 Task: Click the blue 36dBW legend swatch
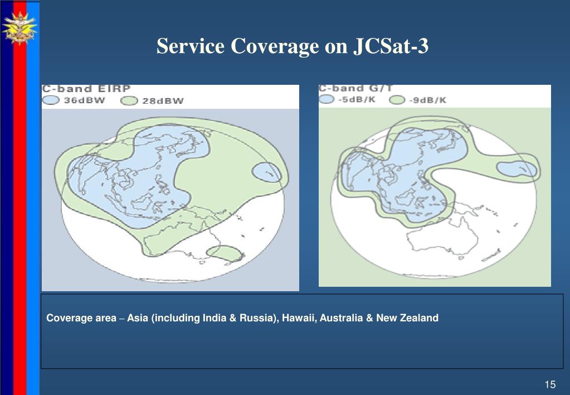point(51,100)
